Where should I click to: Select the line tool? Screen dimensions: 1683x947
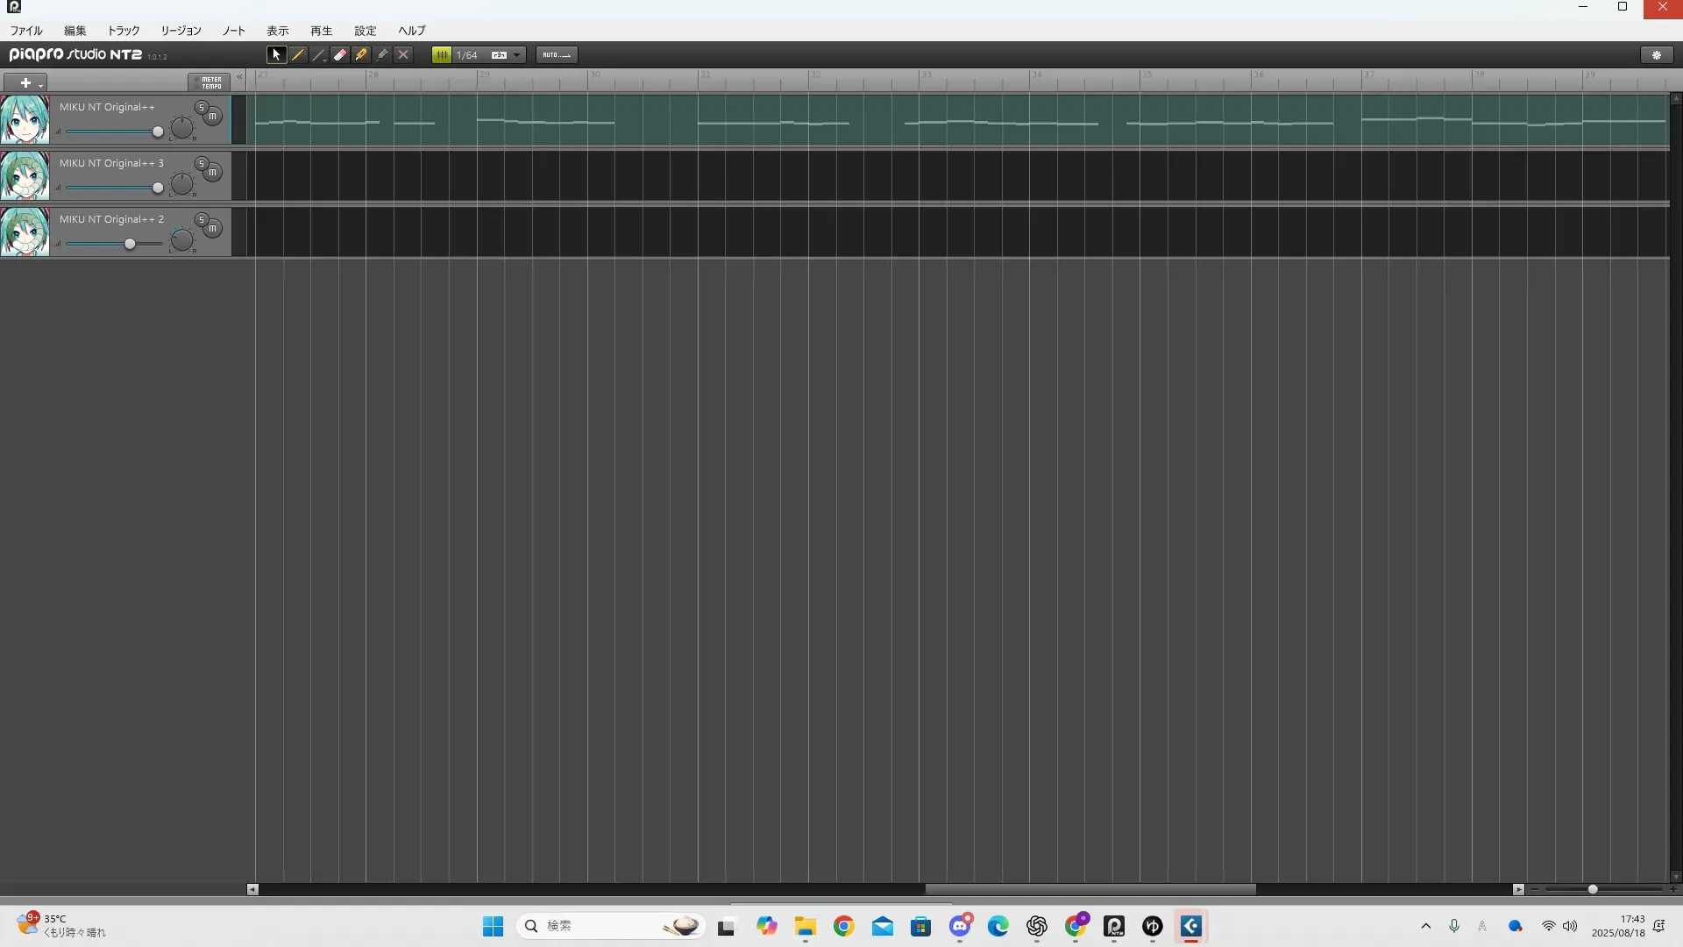(x=319, y=54)
